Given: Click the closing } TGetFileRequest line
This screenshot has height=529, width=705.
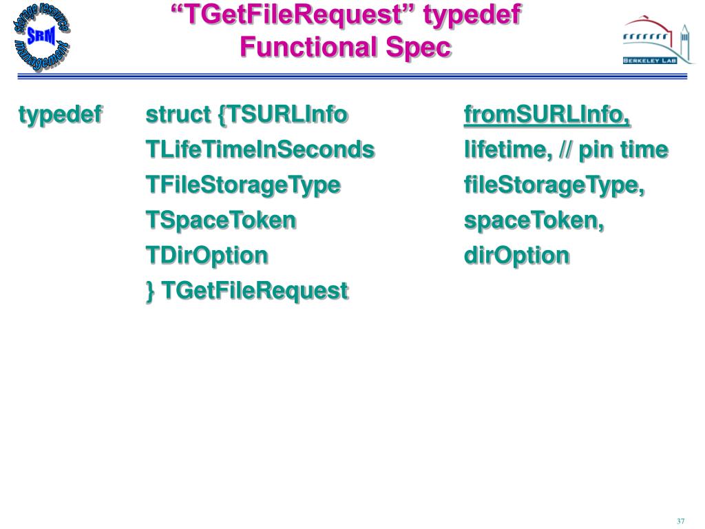Looking at the screenshot, I should pyautogui.click(x=247, y=291).
